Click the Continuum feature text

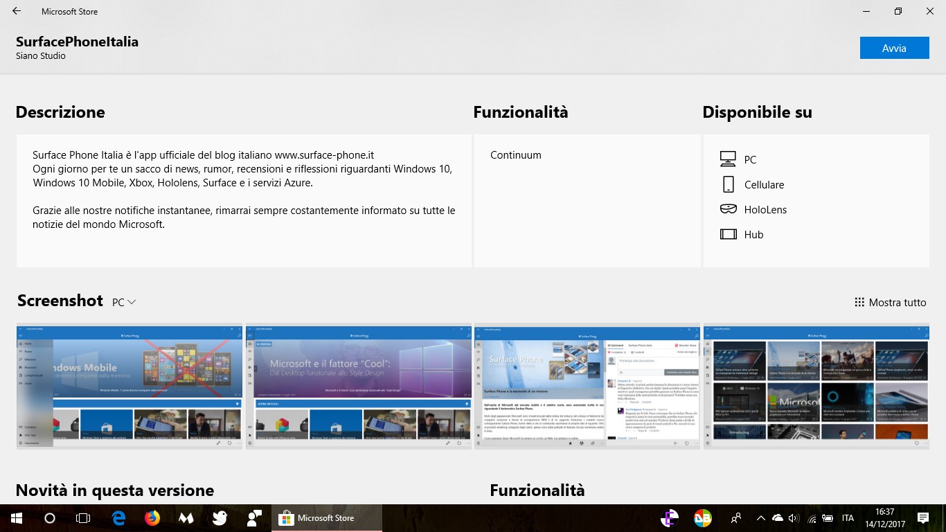click(516, 155)
